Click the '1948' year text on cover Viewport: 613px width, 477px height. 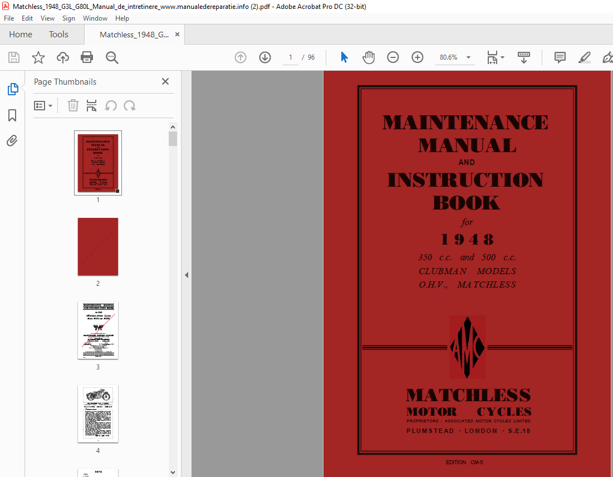click(467, 240)
